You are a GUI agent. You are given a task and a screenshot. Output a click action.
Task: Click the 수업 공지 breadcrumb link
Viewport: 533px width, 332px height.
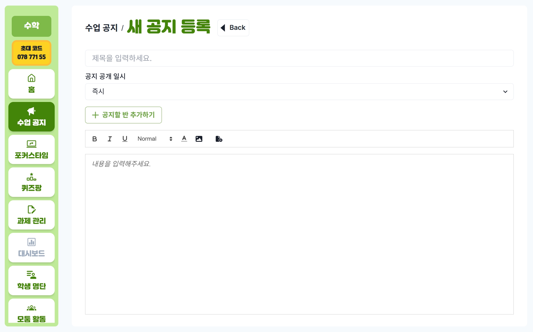pos(102,28)
